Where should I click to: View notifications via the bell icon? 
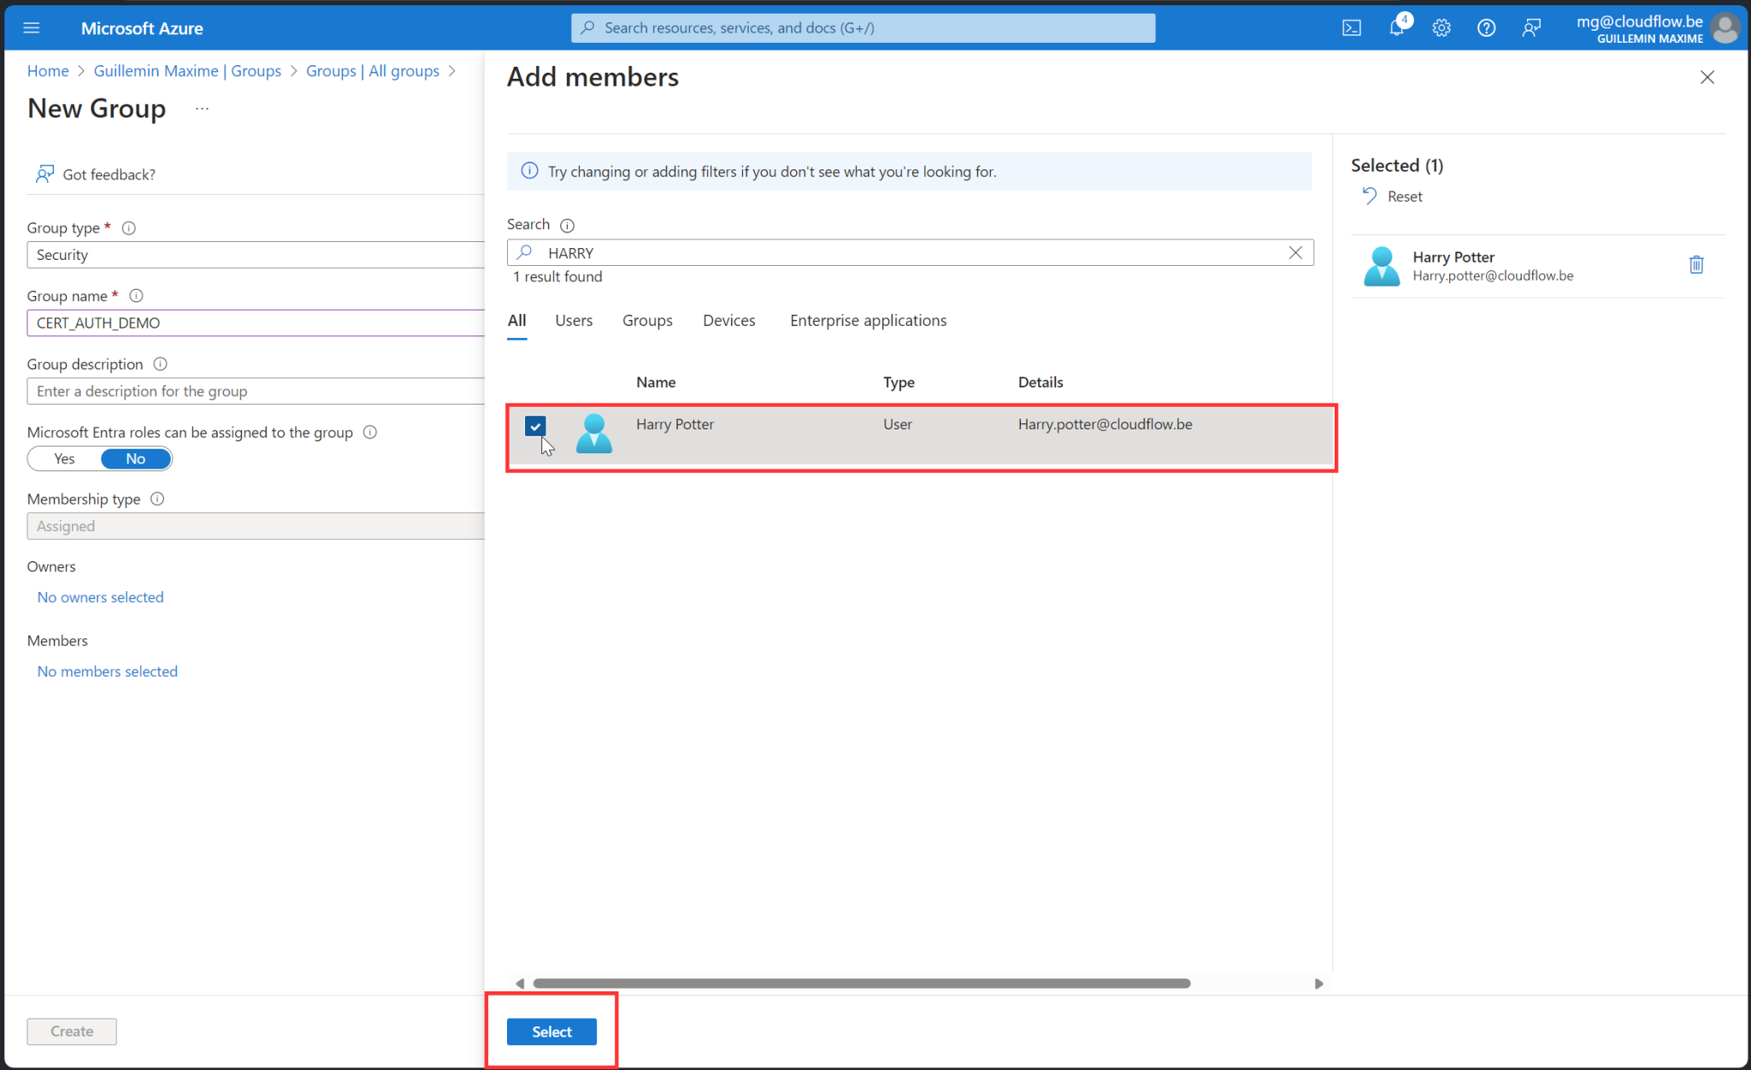pos(1396,27)
